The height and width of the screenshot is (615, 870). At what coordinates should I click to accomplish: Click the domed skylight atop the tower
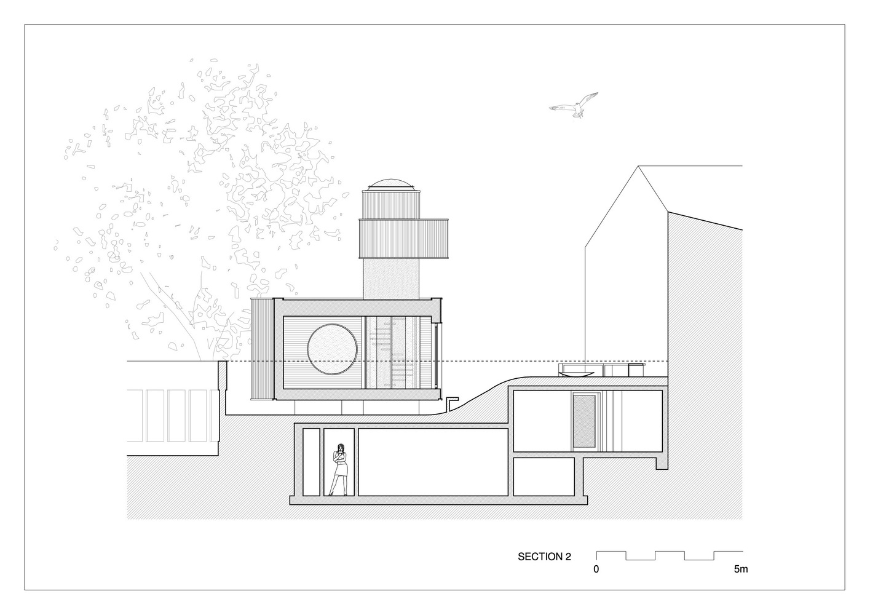pos(390,184)
